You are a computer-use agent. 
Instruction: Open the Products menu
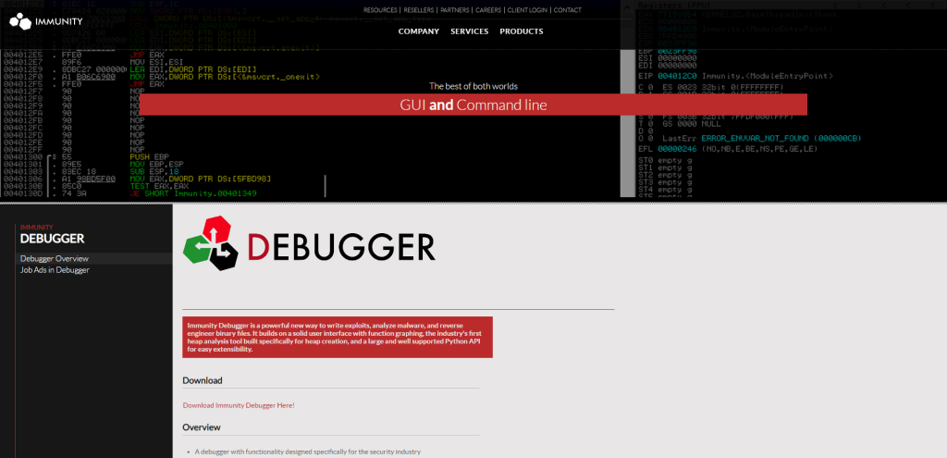522,31
